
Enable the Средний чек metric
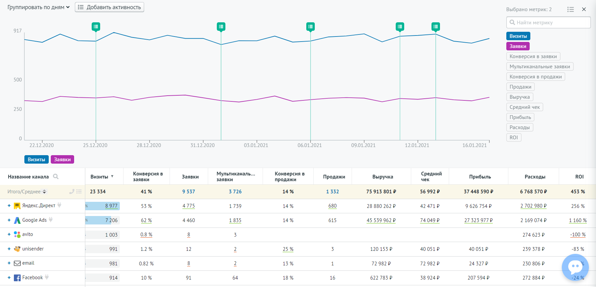click(x=525, y=107)
